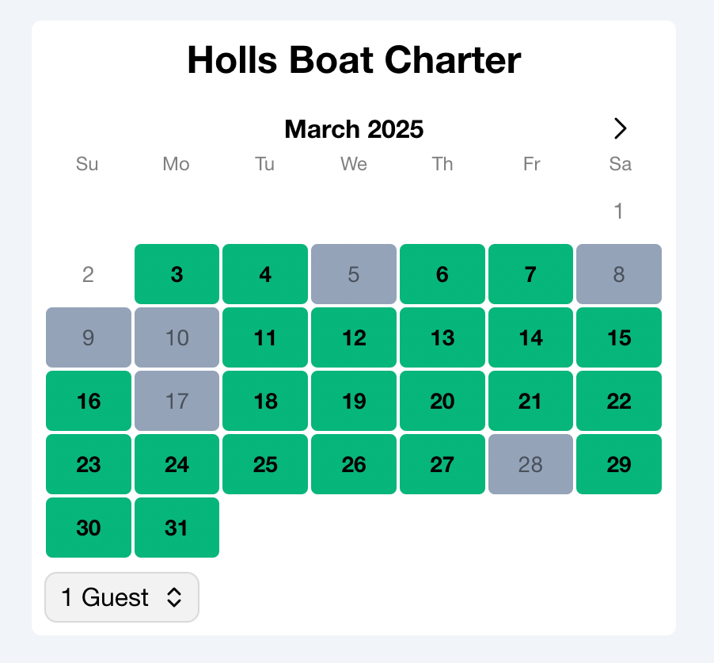Click grayed-out March 28 cell

pyautogui.click(x=530, y=464)
